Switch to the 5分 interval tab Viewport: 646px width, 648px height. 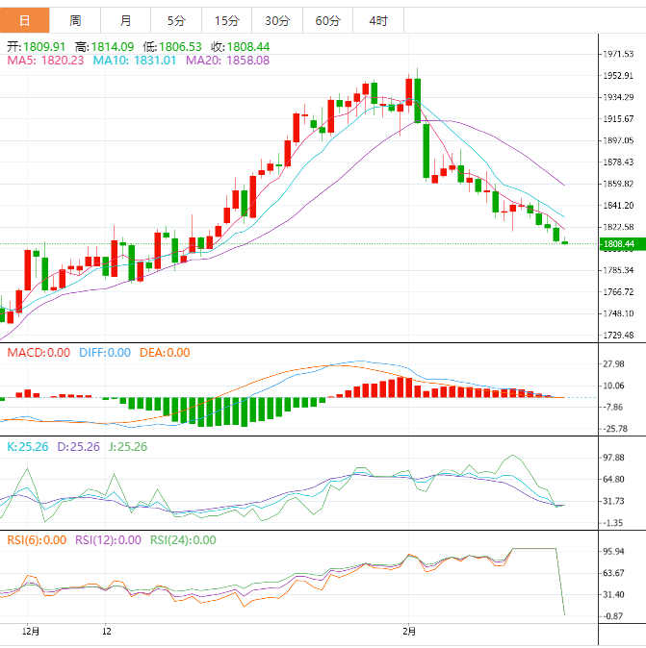point(176,20)
